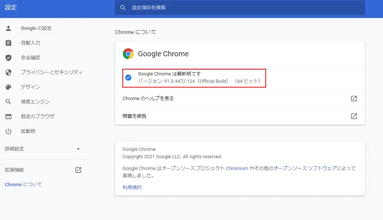Click the browser window icon beside 既定のブラウザ

click(8, 117)
